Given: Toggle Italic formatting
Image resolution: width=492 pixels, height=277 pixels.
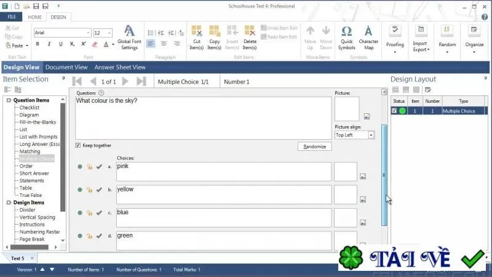Looking at the screenshot, I should [x=49, y=44].
